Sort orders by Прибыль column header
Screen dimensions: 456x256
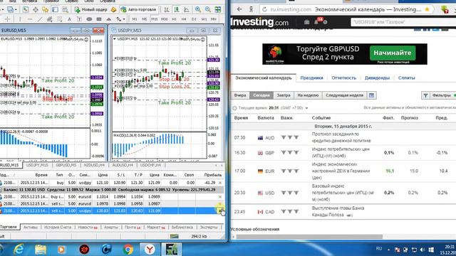(x=212, y=175)
